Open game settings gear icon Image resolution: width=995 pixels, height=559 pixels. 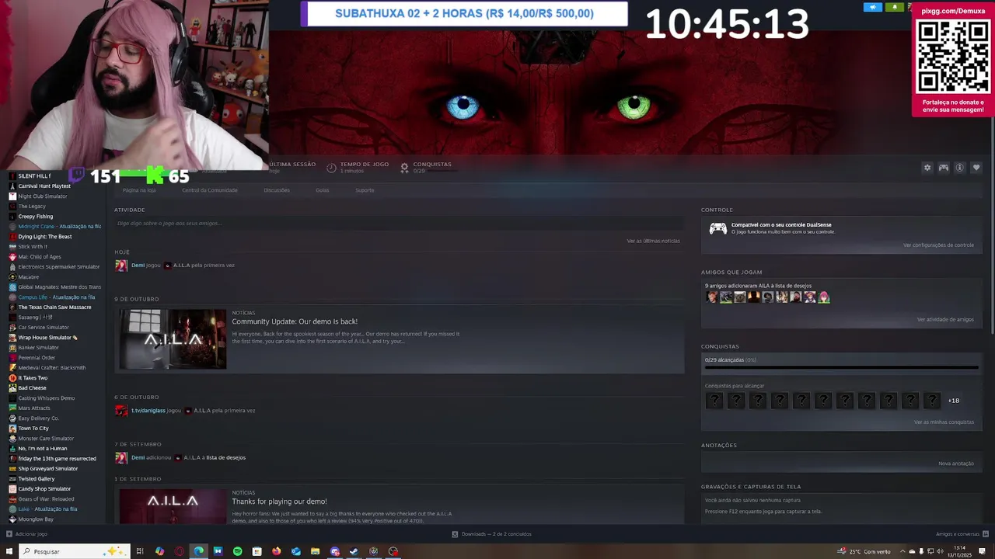pos(927,168)
